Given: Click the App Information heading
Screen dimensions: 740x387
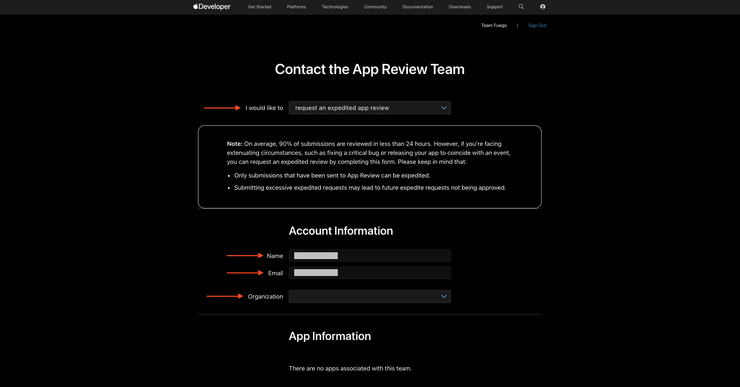Looking at the screenshot, I should point(330,336).
